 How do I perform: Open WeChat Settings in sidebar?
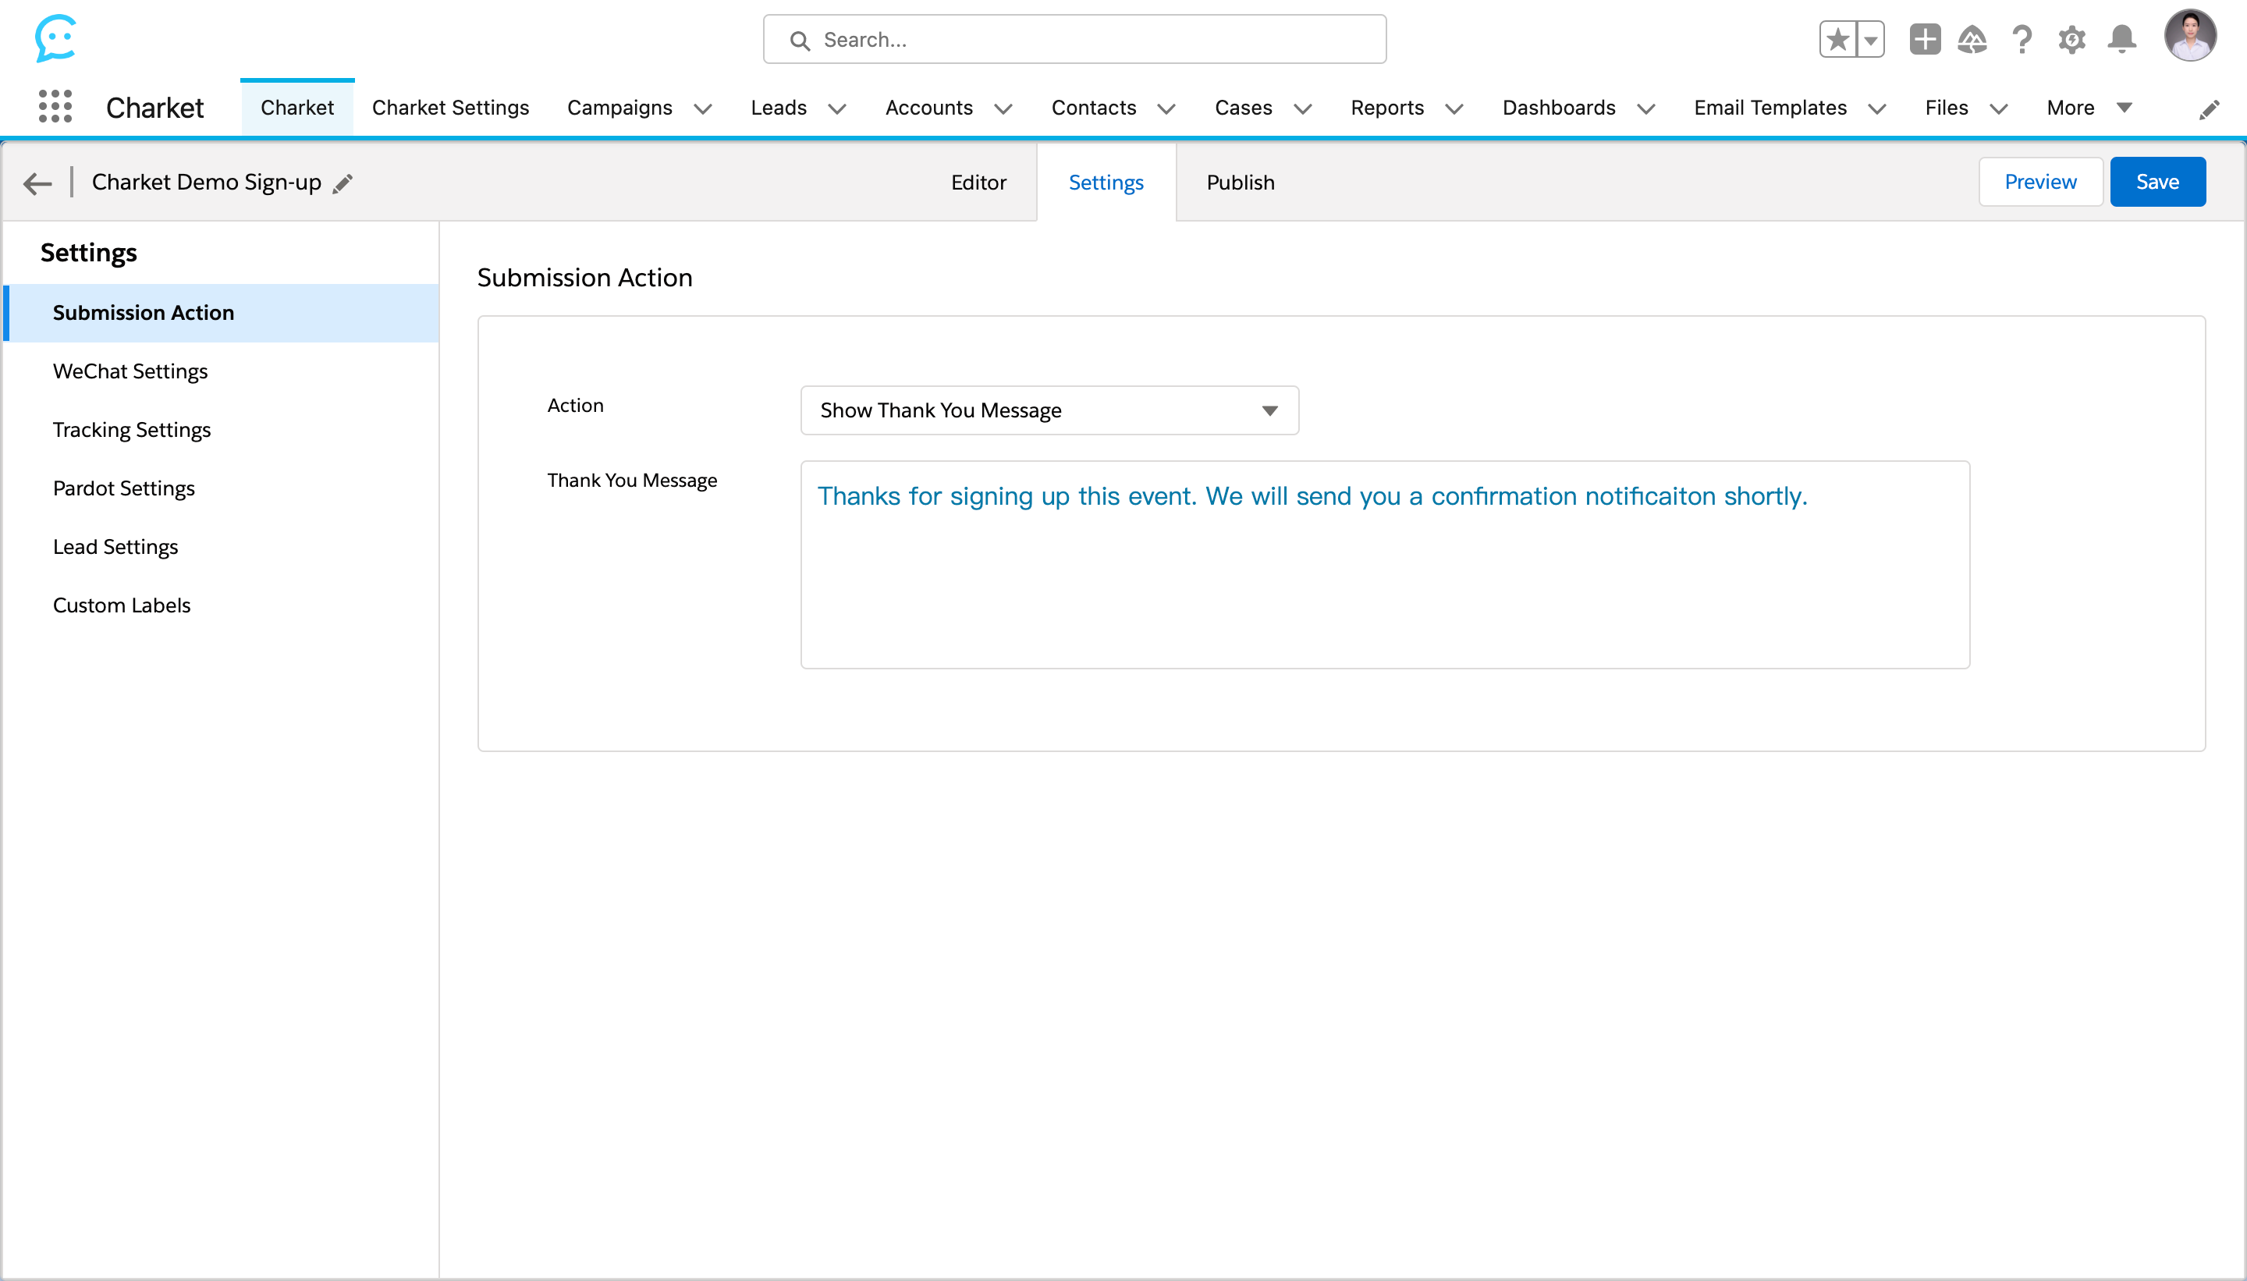[x=221, y=371]
